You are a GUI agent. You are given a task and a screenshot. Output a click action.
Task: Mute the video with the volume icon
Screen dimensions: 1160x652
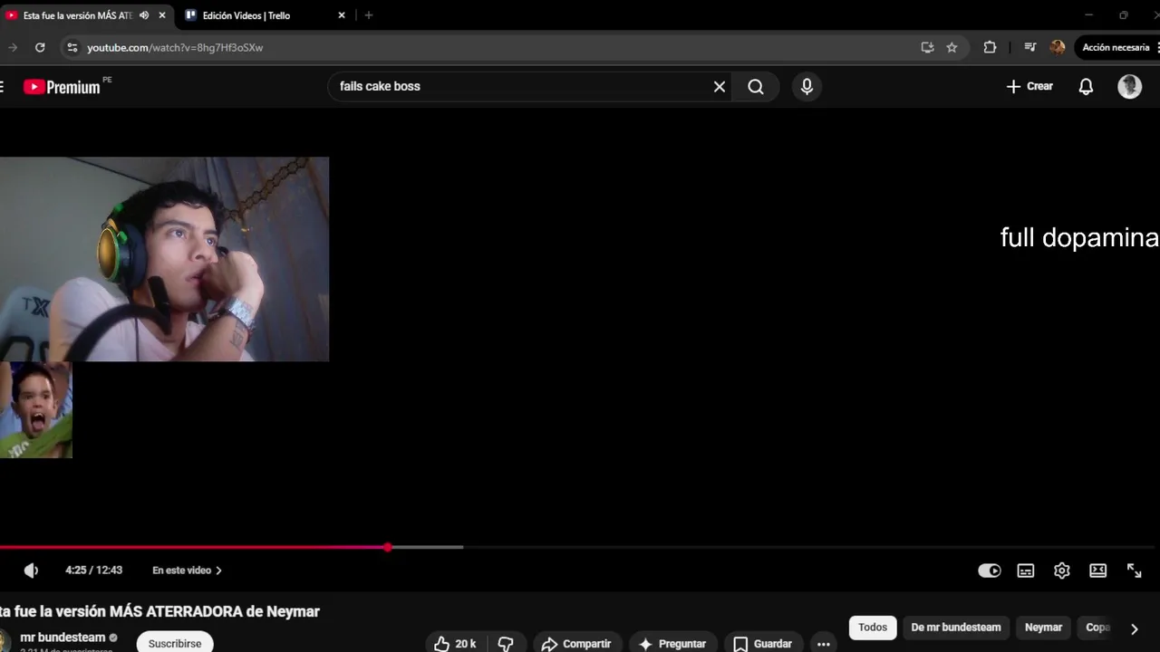click(x=31, y=570)
